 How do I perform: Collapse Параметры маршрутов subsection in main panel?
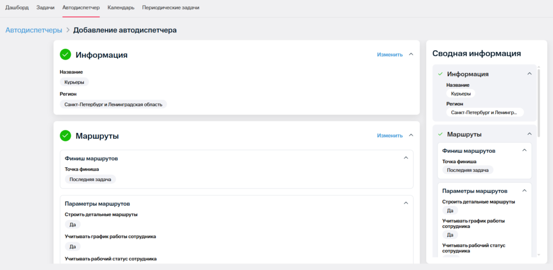[406, 203]
